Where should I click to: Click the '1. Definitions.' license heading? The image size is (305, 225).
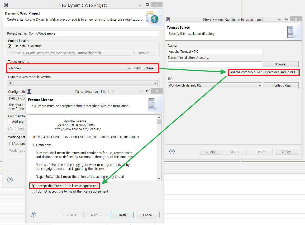tap(42, 145)
